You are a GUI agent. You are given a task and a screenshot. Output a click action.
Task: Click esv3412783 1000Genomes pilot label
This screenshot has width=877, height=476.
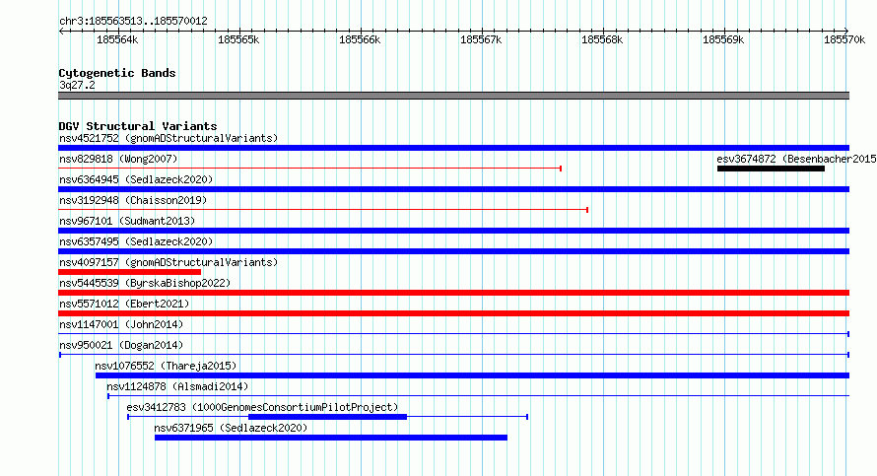pos(262,407)
